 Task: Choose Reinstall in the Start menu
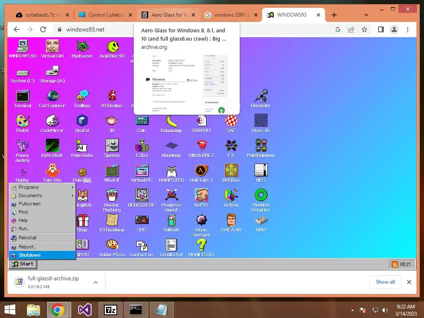coord(43,238)
